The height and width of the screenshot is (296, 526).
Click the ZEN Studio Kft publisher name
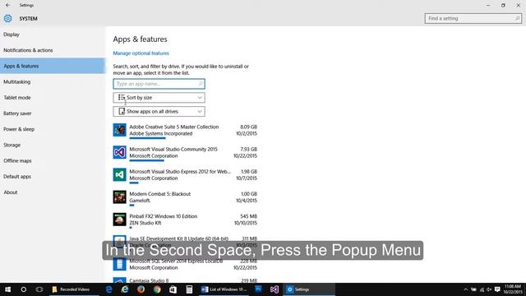click(145, 223)
